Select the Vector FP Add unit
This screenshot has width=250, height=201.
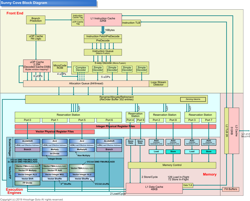[x=55, y=170]
